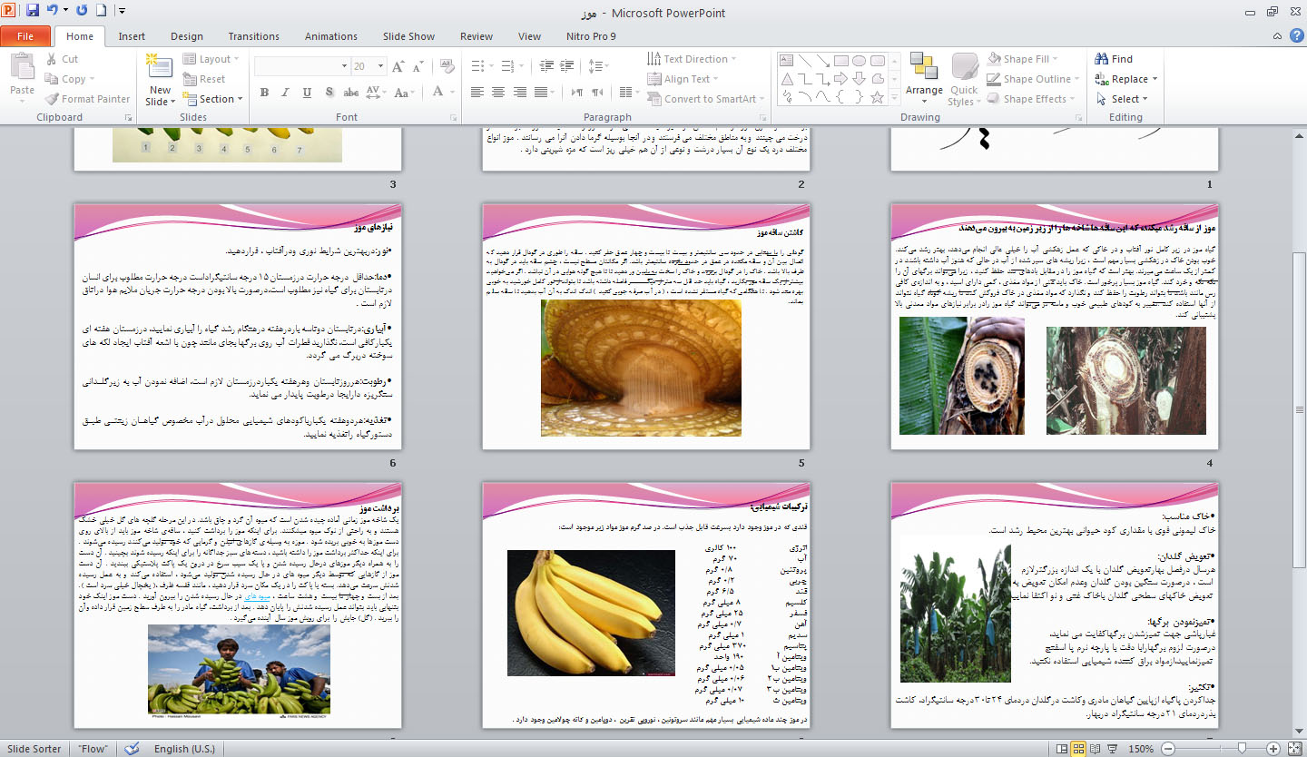Toggle Slide Sorter view button in status bar
Screen dimensions: 1307x757
click(1080, 749)
